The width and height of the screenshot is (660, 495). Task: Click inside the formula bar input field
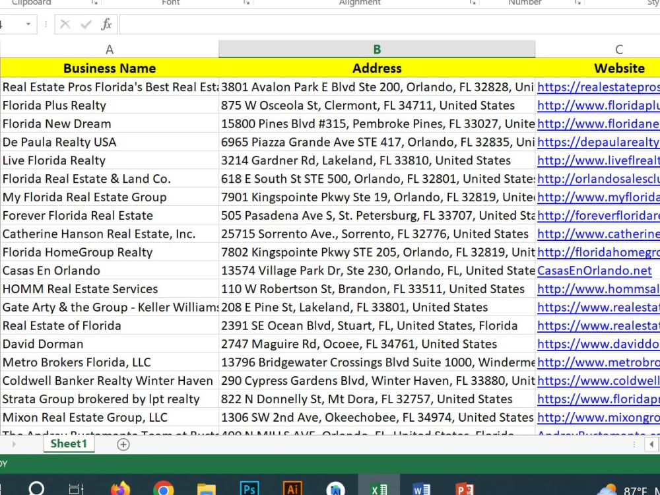coord(390,24)
